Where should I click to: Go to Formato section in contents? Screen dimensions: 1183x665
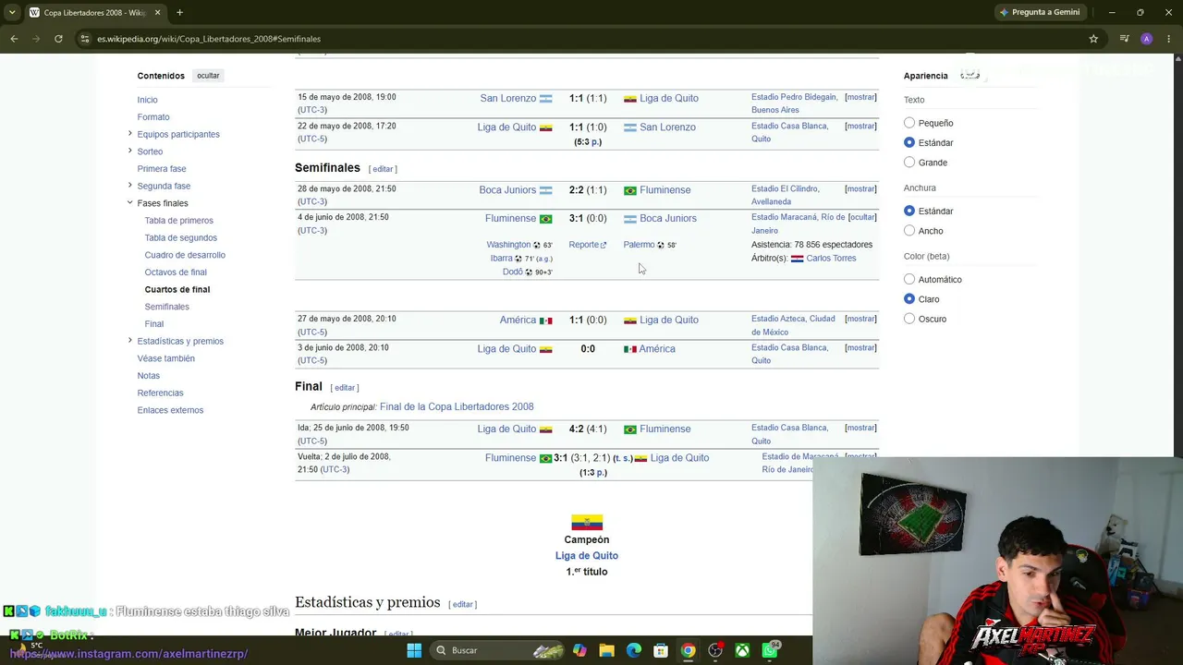[x=153, y=117]
